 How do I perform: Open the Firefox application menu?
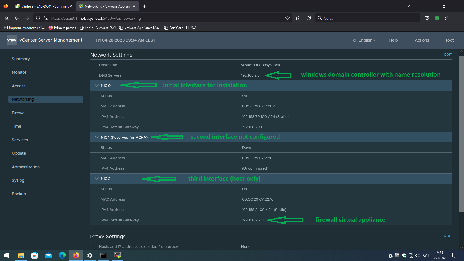pyautogui.click(x=457, y=18)
